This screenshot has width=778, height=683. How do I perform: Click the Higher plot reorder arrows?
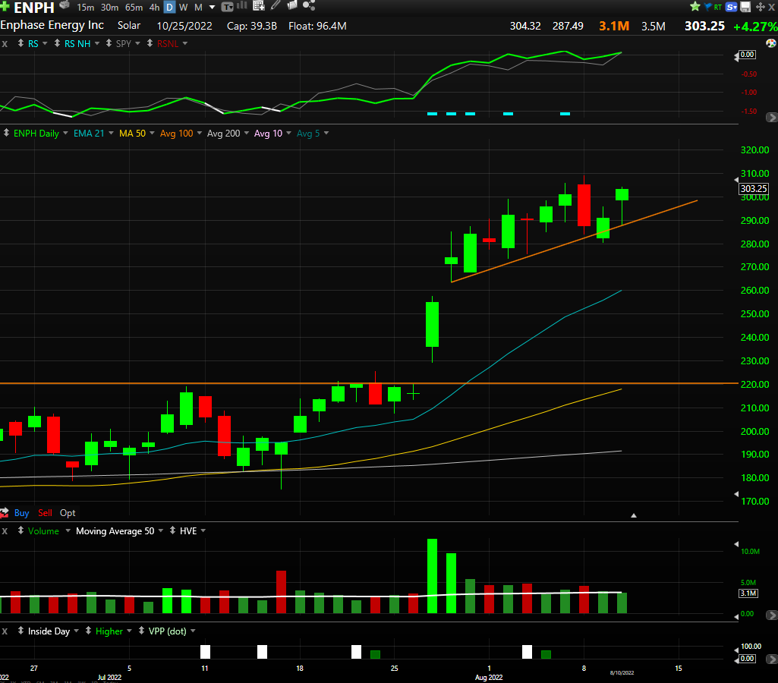(88, 631)
